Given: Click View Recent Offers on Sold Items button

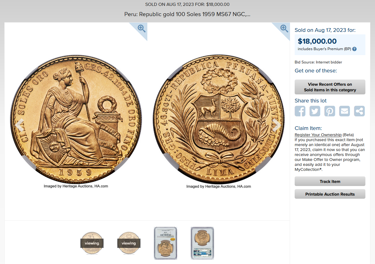Looking at the screenshot, I should click(330, 87).
